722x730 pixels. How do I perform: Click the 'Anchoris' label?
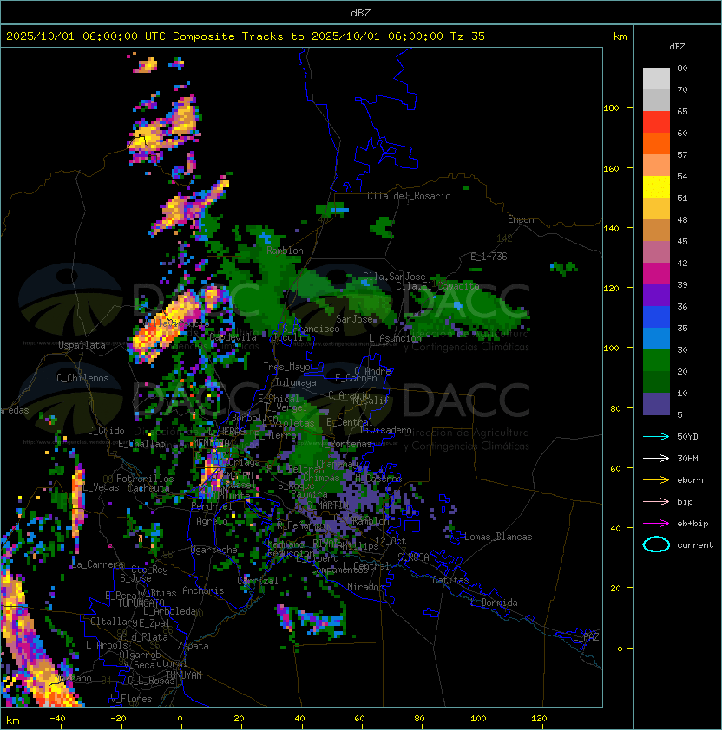pos(203,590)
